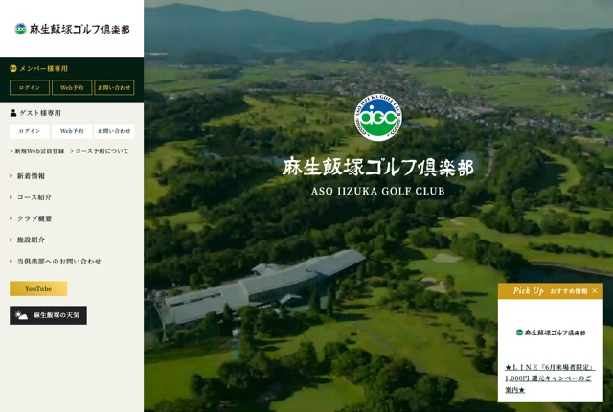Open member お問い合わせ button in dark panel
Screen dimensions: 613x412
tap(114, 87)
